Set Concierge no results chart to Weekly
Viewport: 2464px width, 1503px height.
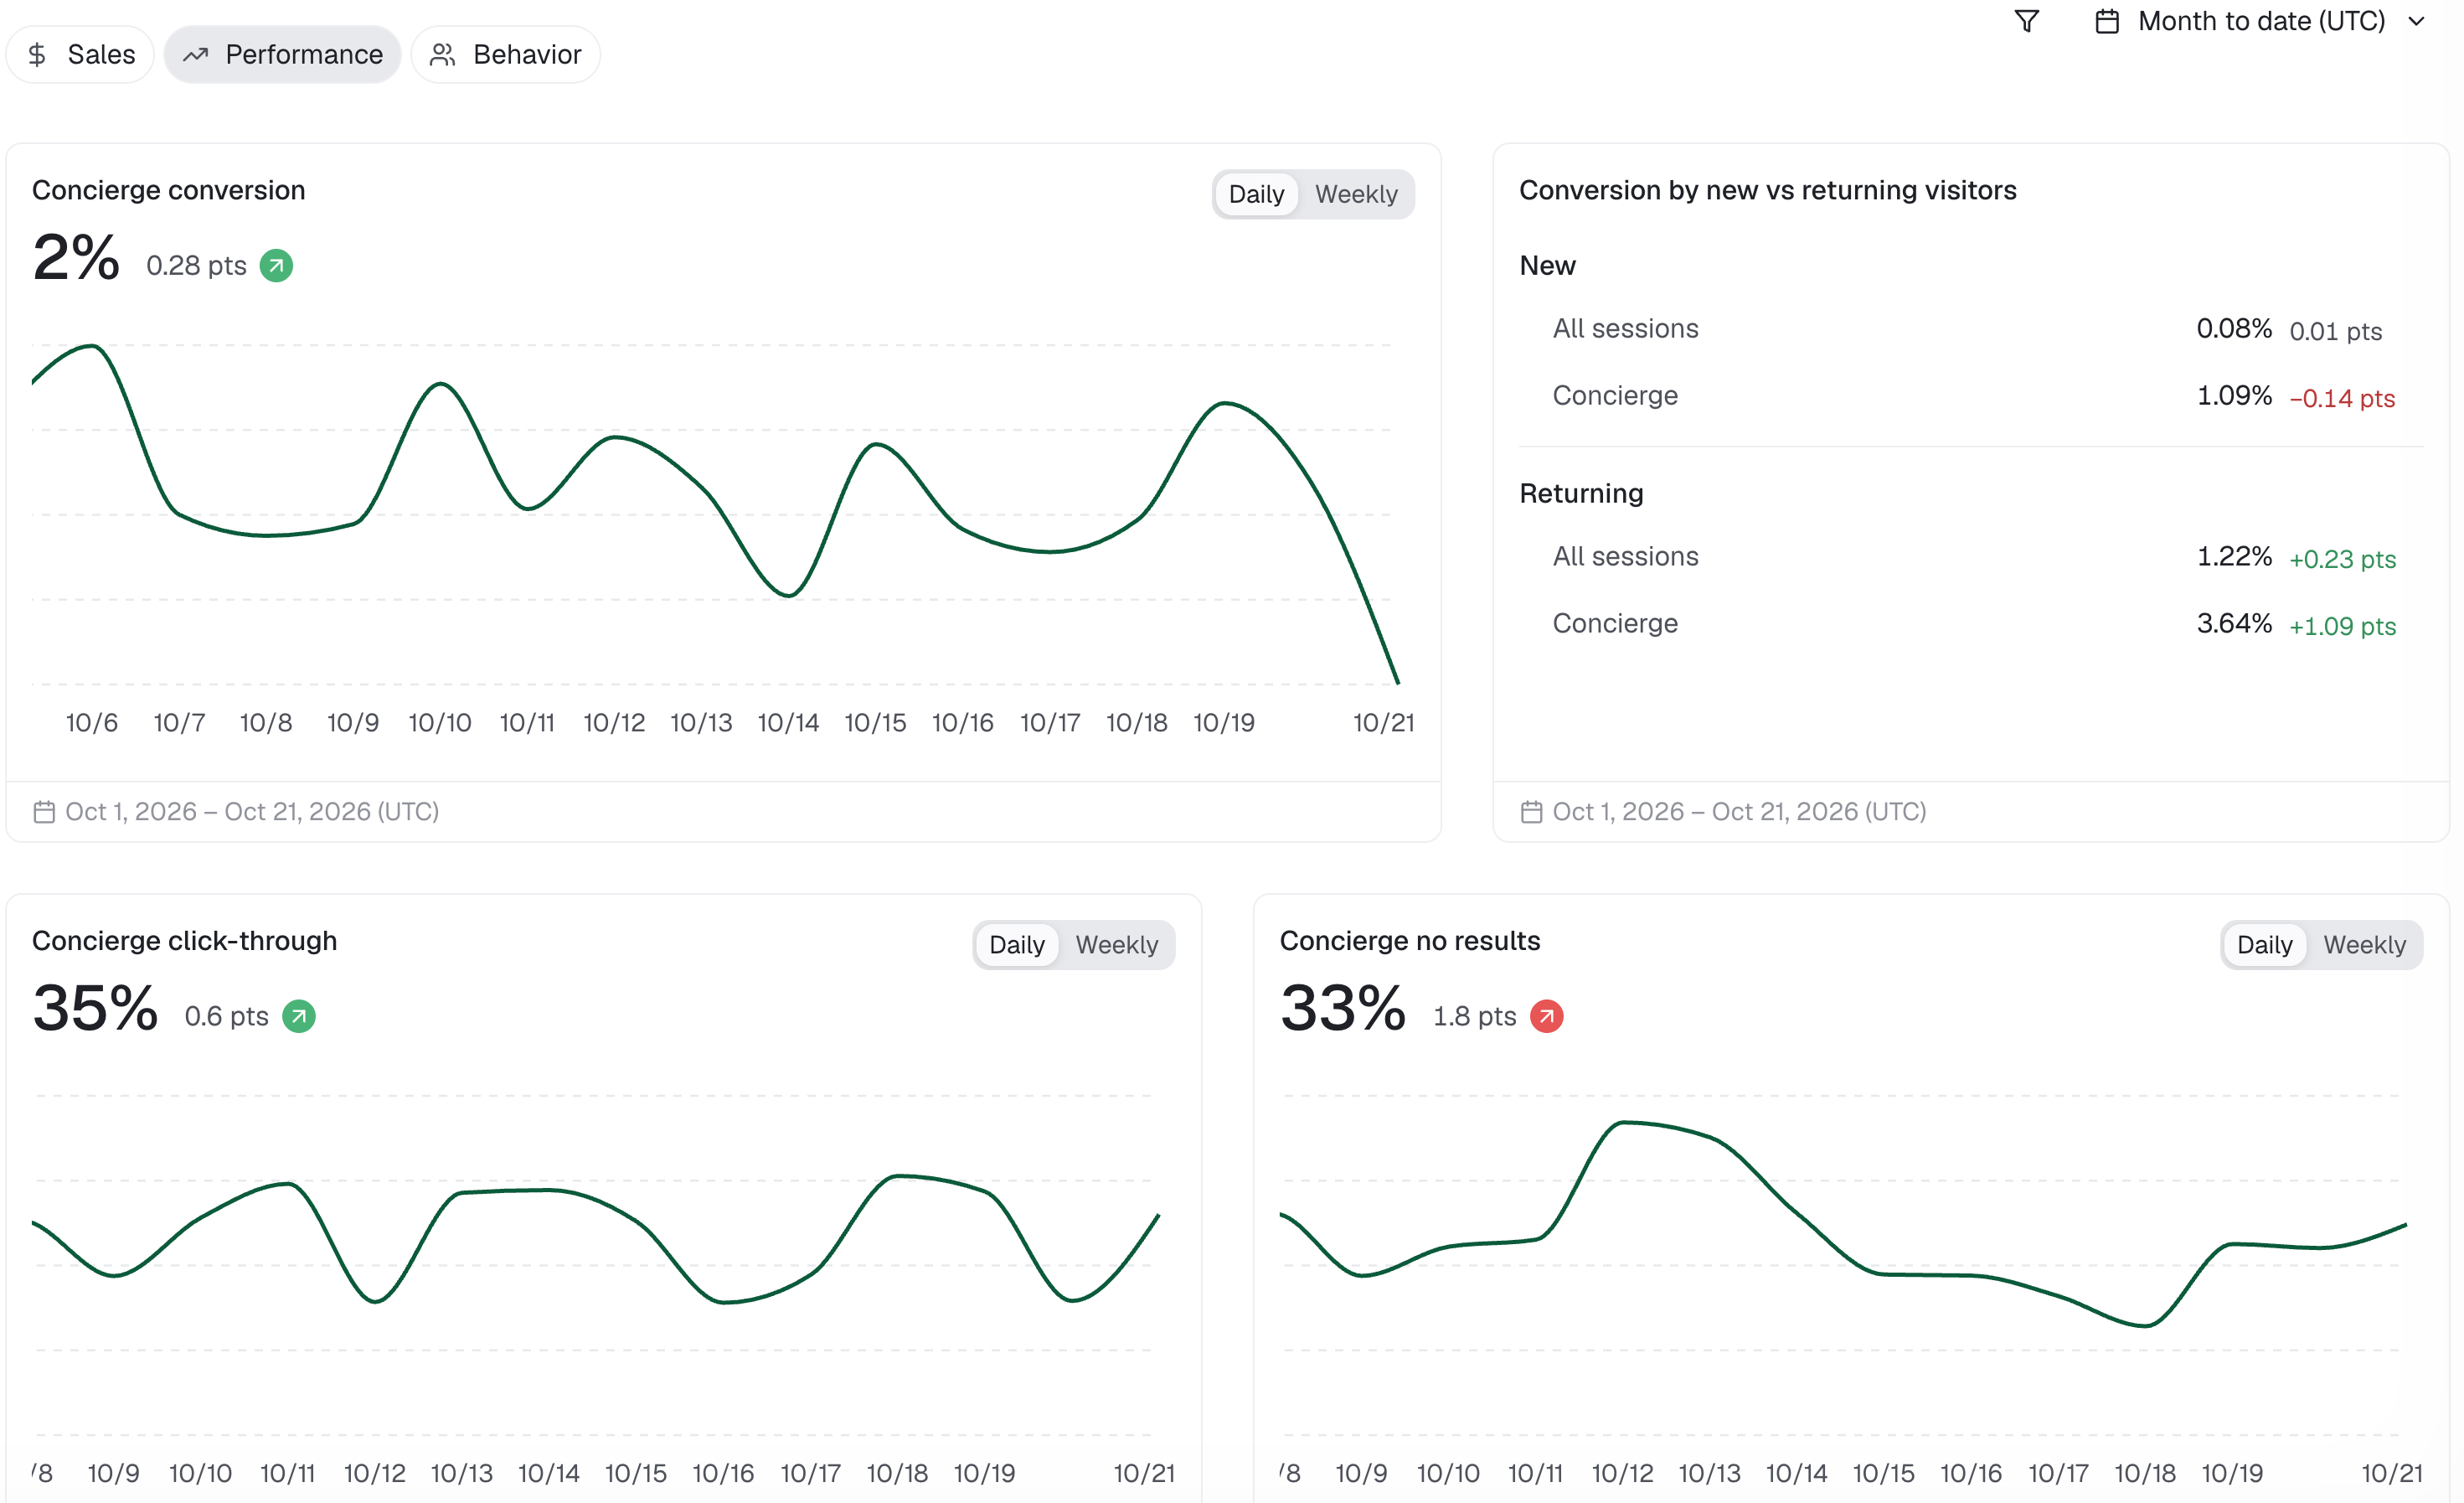tap(2364, 945)
